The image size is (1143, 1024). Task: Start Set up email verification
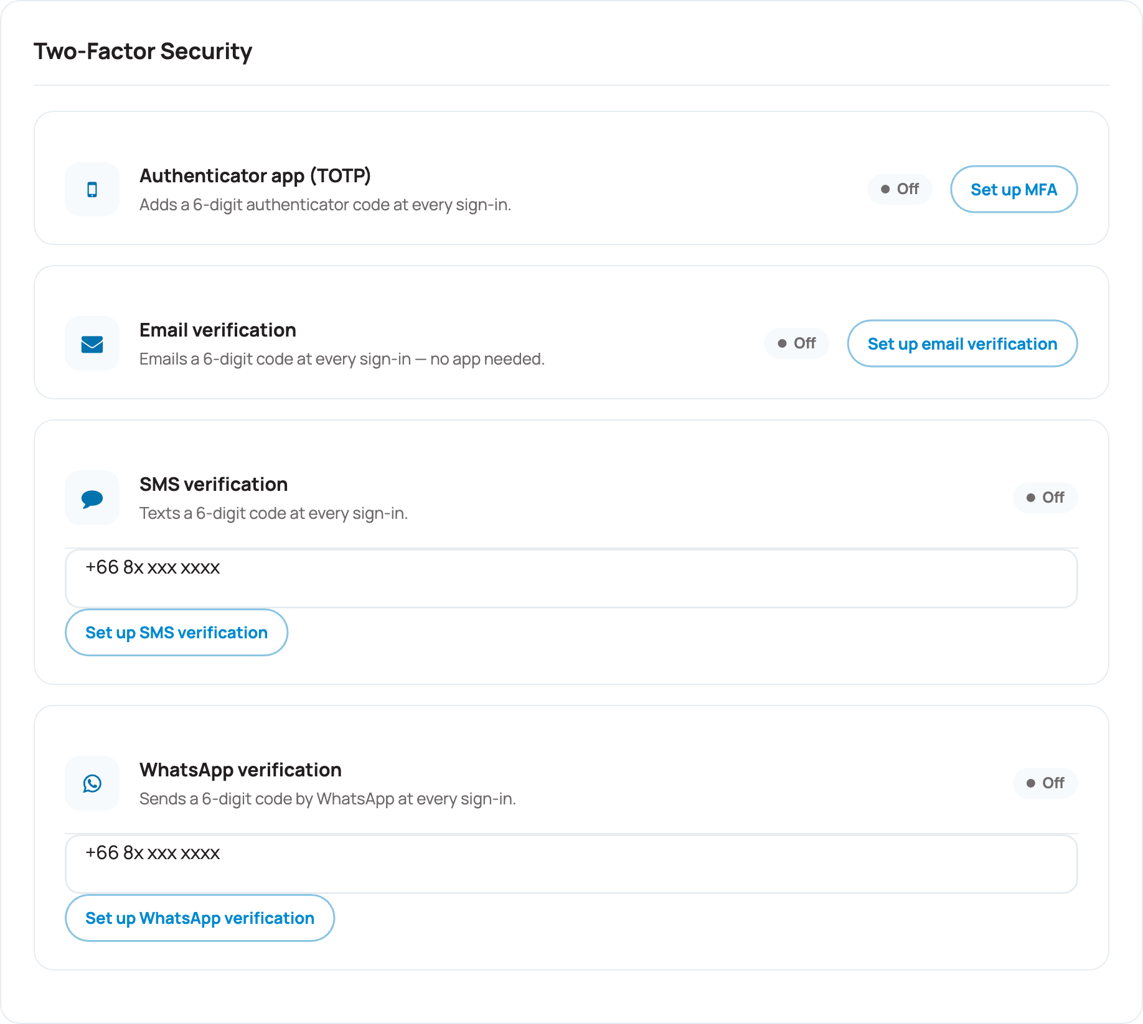click(962, 343)
